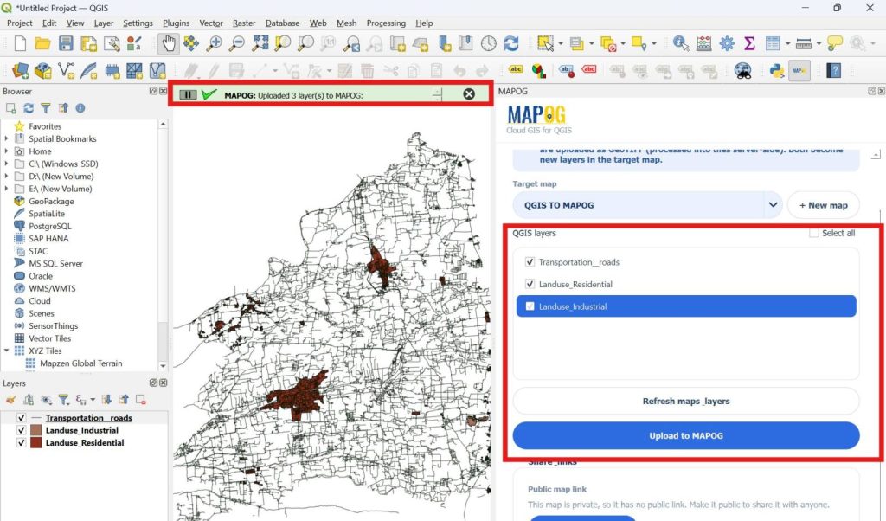The image size is (886, 521).
Task: Open the Temporal Controller clock icon
Action: (x=489, y=43)
